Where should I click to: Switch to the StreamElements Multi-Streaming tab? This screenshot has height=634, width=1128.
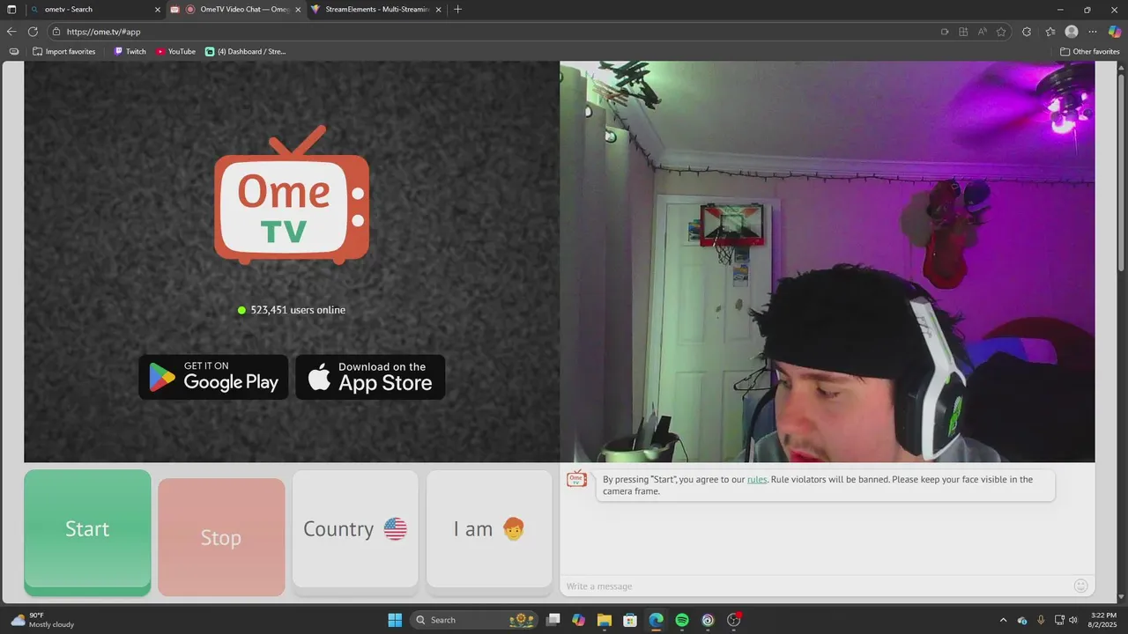pos(377,10)
